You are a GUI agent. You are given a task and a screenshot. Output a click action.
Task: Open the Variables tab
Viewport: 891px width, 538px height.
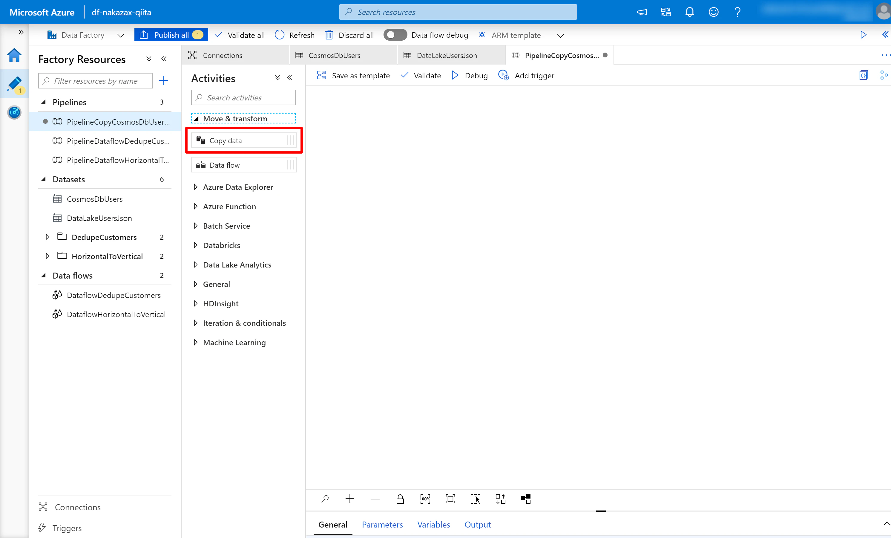tap(434, 525)
